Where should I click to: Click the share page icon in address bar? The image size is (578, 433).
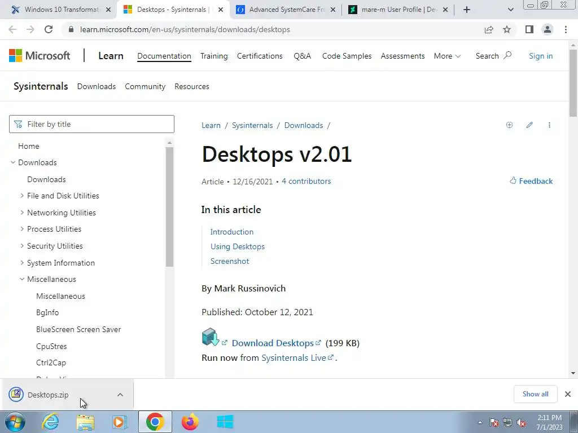pos(489,29)
